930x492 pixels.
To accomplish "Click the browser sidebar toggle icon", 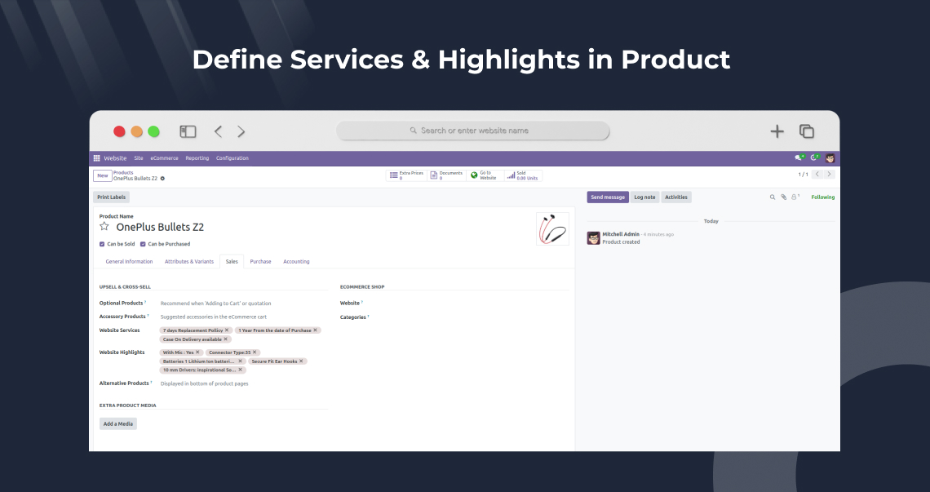I will coord(188,131).
